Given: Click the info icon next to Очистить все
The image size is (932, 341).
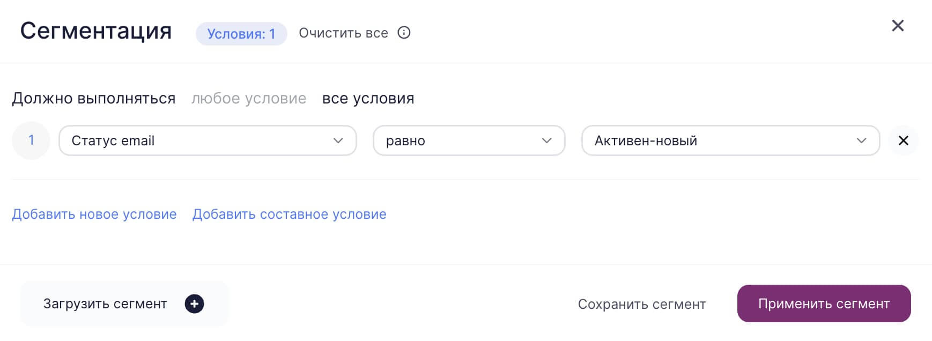Looking at the screenshot, I should [x=404, y=33].
